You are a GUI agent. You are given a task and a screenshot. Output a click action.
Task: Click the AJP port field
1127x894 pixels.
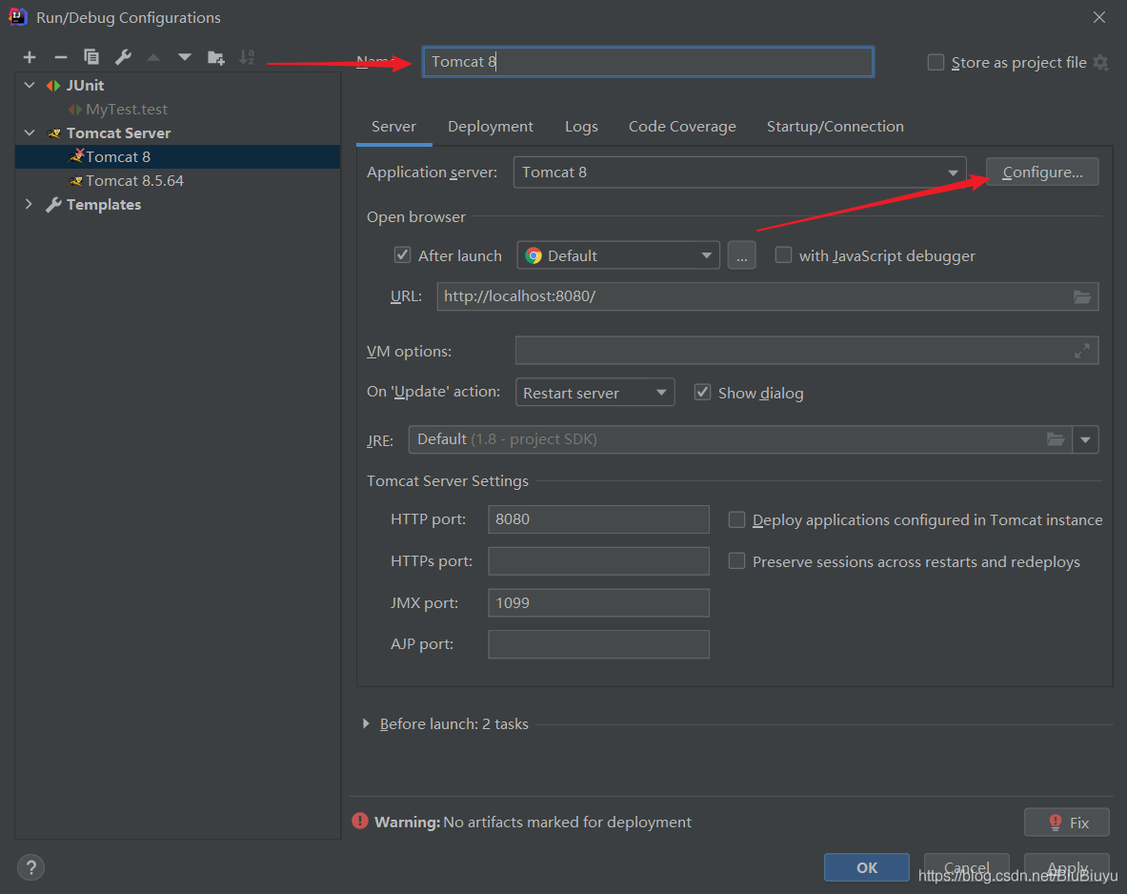598,644
